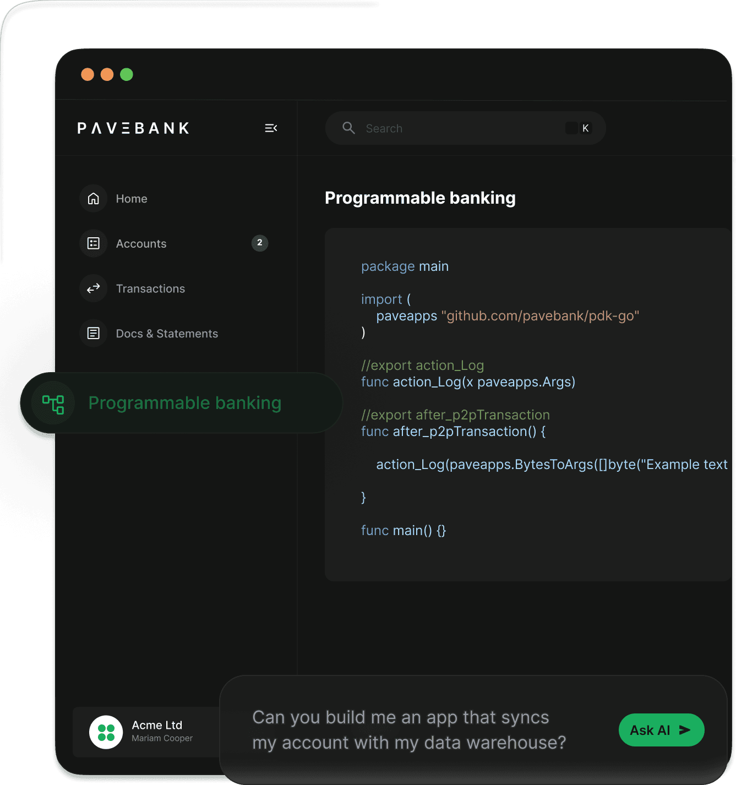Click the search magnifier icon
736x785 pixels.
(348, 128)
